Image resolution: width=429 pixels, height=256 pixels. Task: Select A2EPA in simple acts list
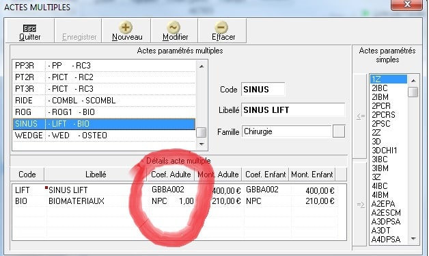[389, 204]
